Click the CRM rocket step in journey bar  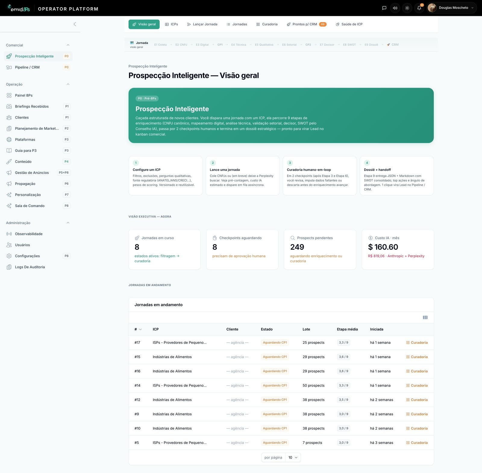click(393, 45)
